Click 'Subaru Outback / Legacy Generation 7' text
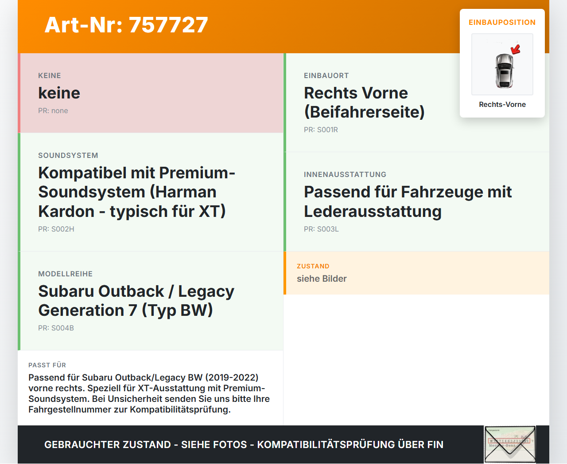Screen dimensions: 567x464 coord(136,301)
